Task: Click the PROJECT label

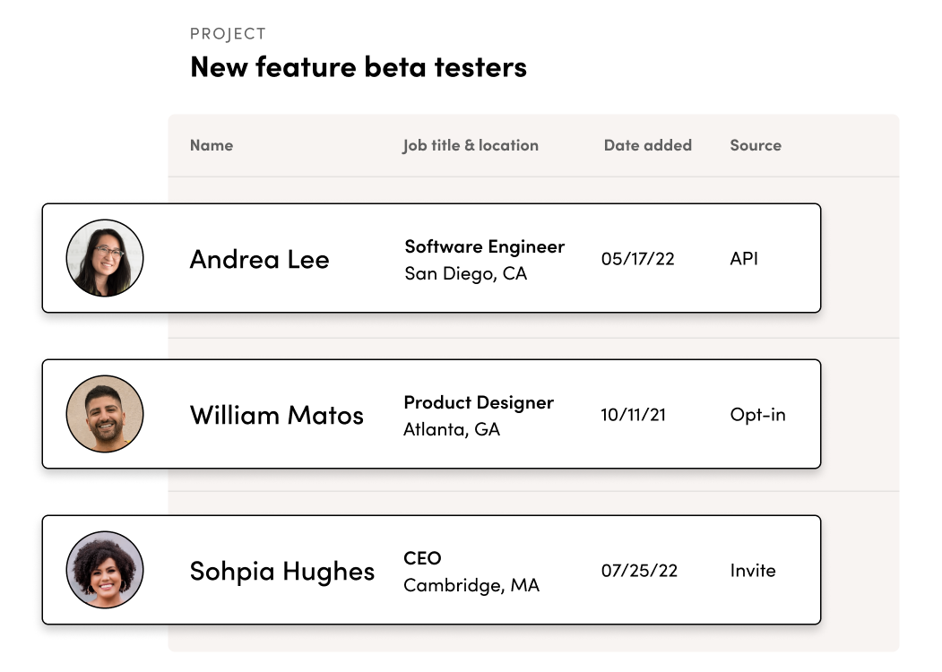Action: [227, 33]
